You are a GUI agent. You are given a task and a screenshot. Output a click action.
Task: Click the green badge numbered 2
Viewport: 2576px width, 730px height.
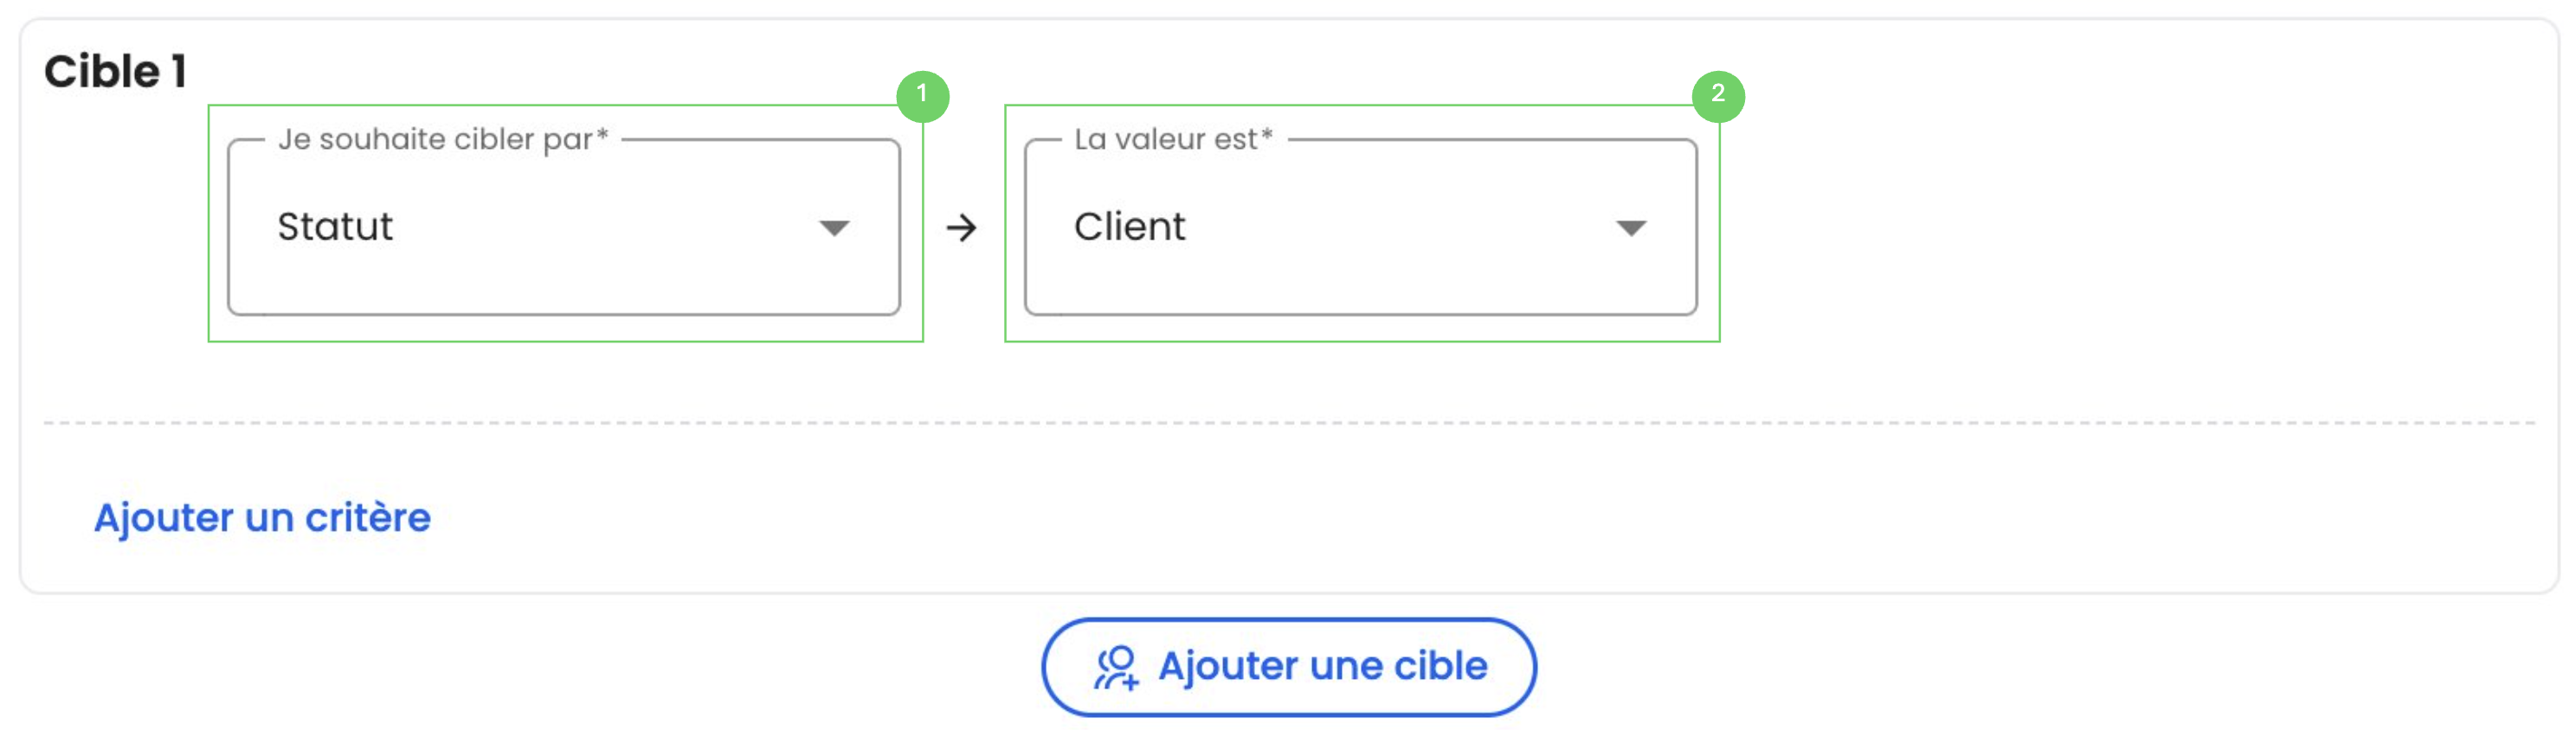pyautogui.click(x=1718, y=95)
